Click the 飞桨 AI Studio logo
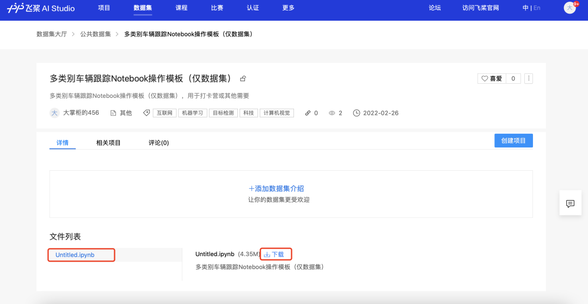 tap(40, 8)
